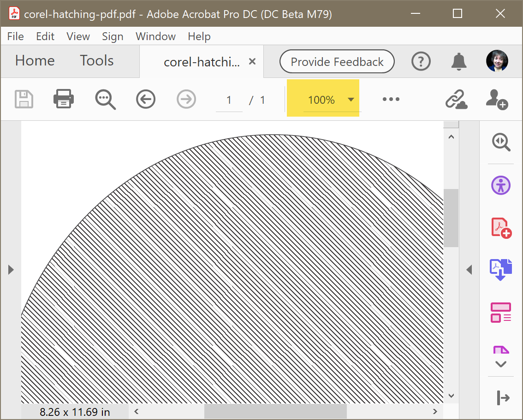Go back to the previous view
523x420 pixels.
pos(146,99)
